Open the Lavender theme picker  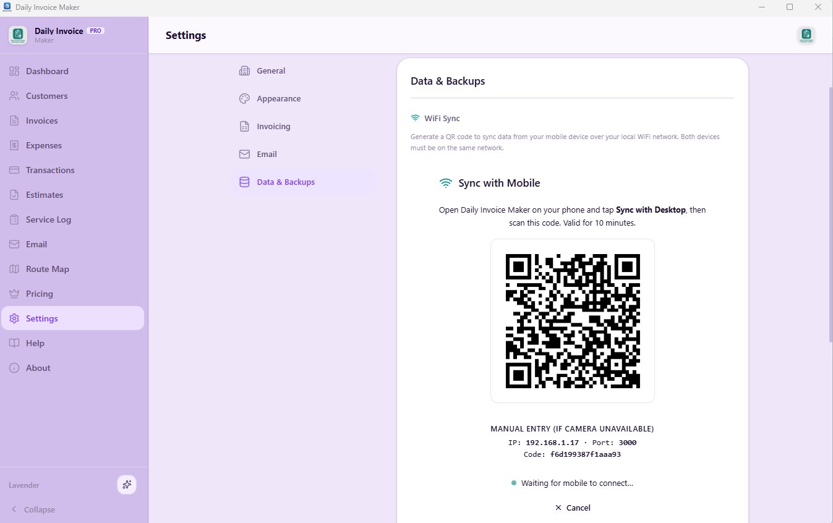click(x=127, y=485)
